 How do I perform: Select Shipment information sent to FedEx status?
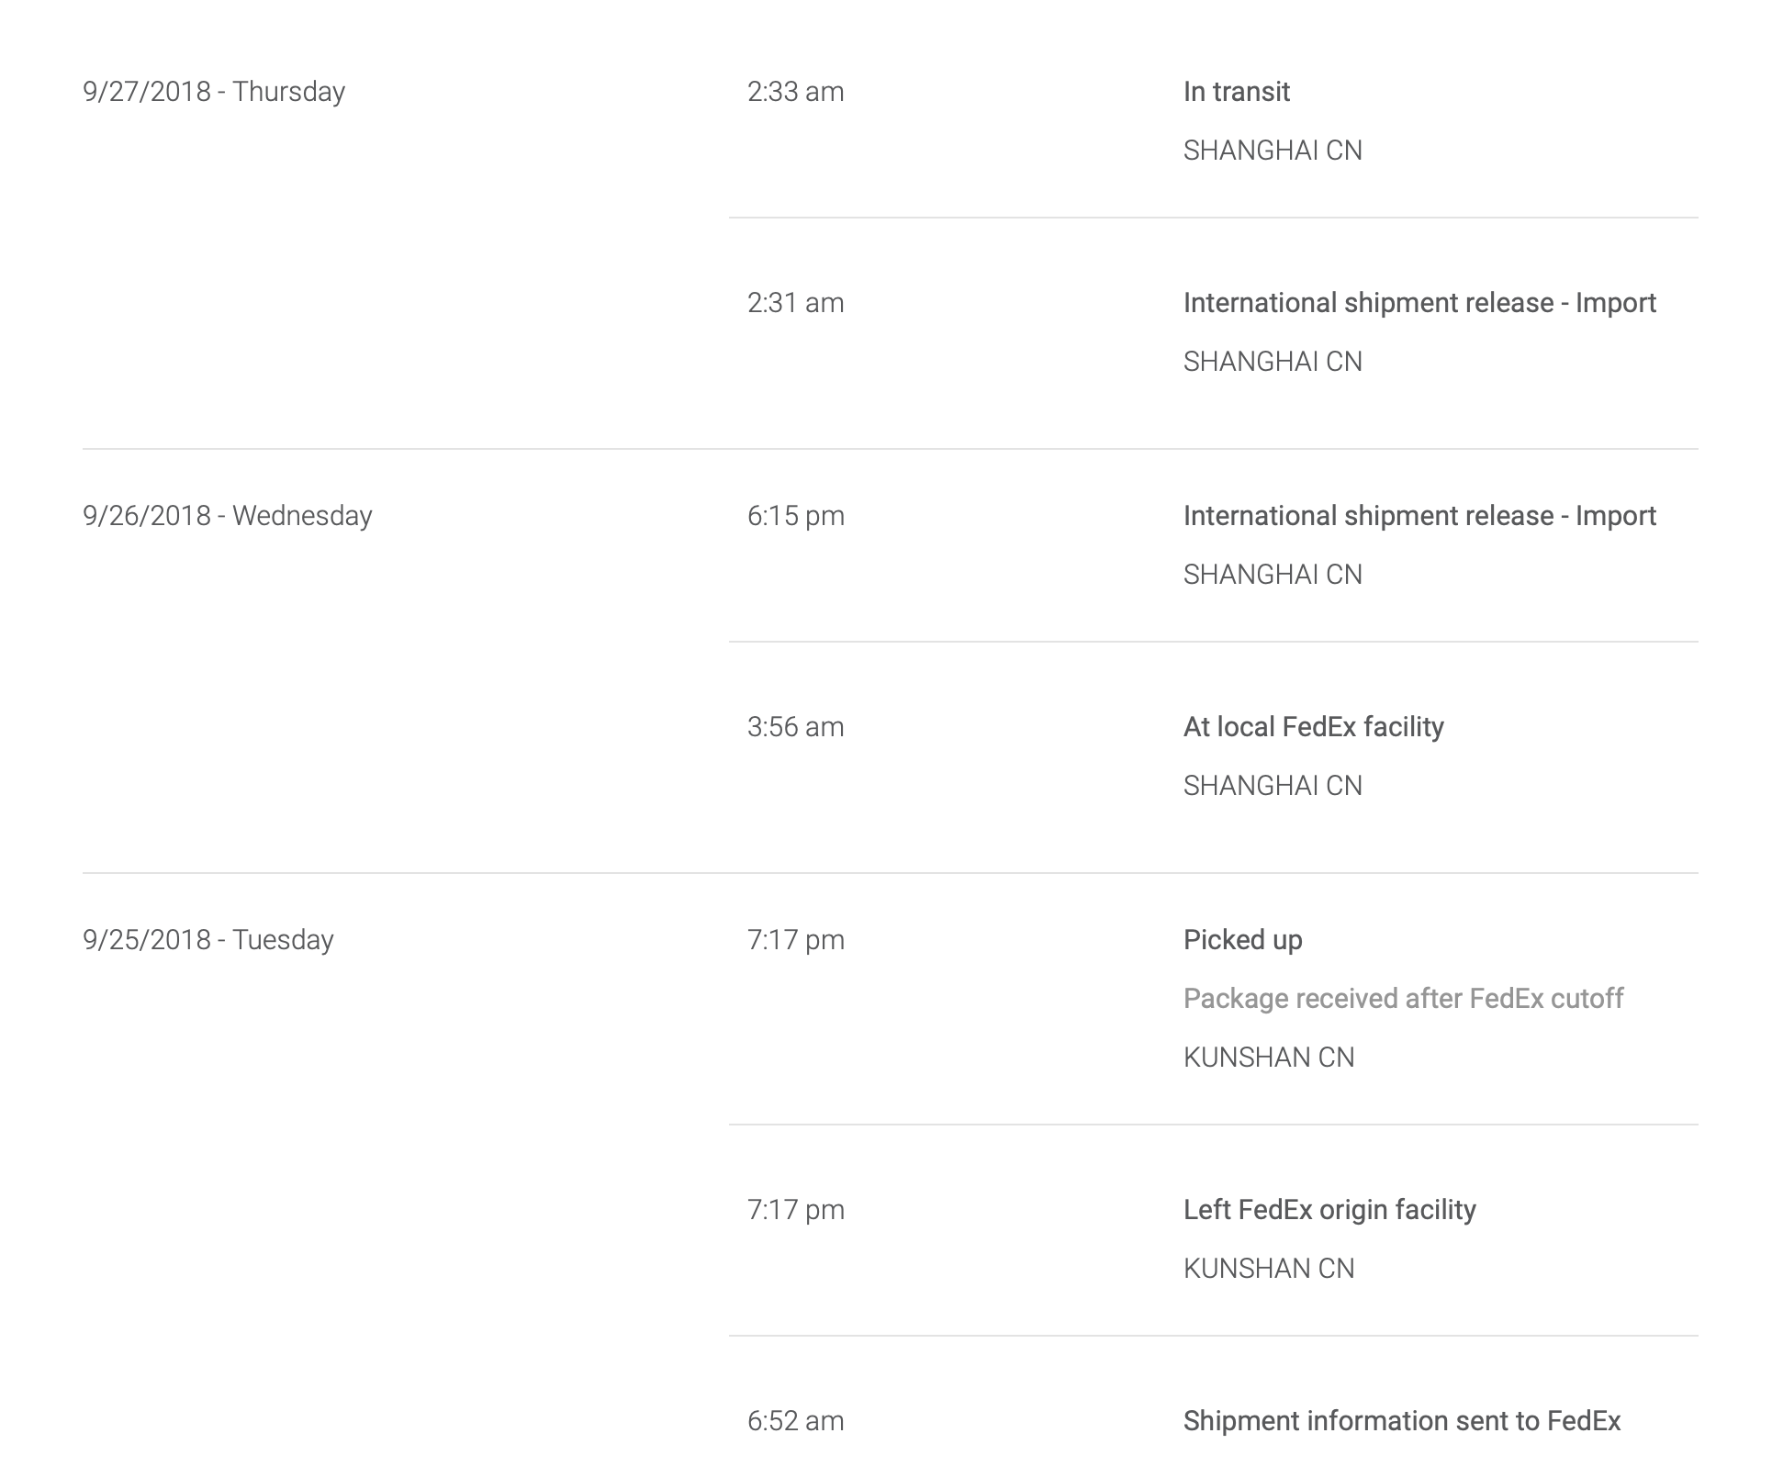[1402, 1421]
